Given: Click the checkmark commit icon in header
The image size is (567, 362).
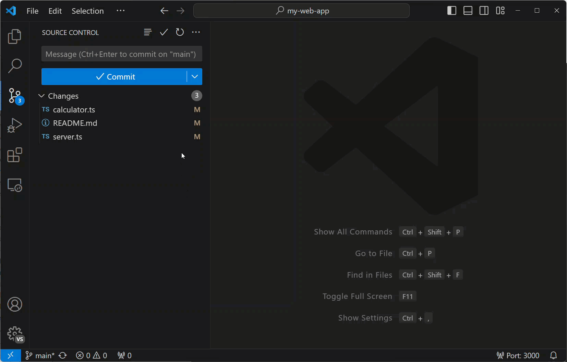Looking at the screenshot, I should 164,32.
